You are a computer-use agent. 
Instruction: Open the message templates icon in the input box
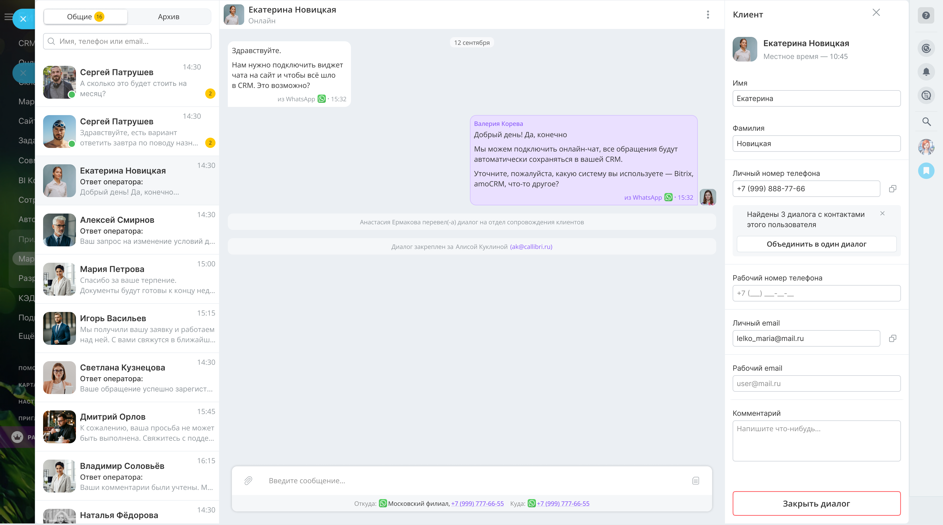tap(695, 481)
